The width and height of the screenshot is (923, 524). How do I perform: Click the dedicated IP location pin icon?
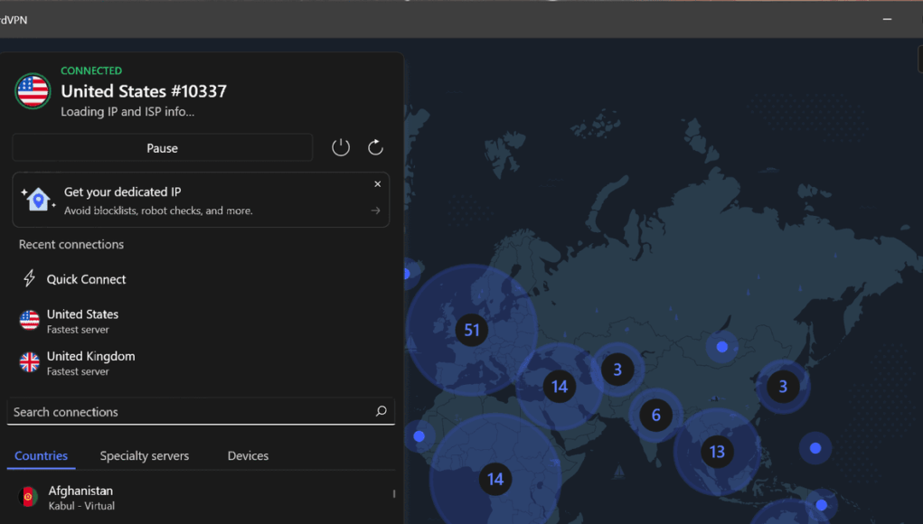pyautogui.click(x=36, y=197)
